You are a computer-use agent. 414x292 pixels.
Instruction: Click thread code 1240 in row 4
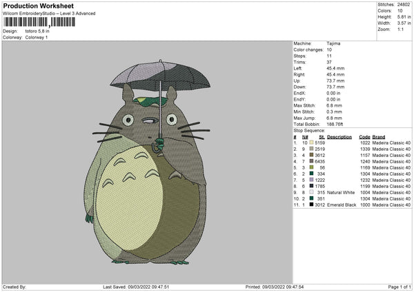coord(365,161)
